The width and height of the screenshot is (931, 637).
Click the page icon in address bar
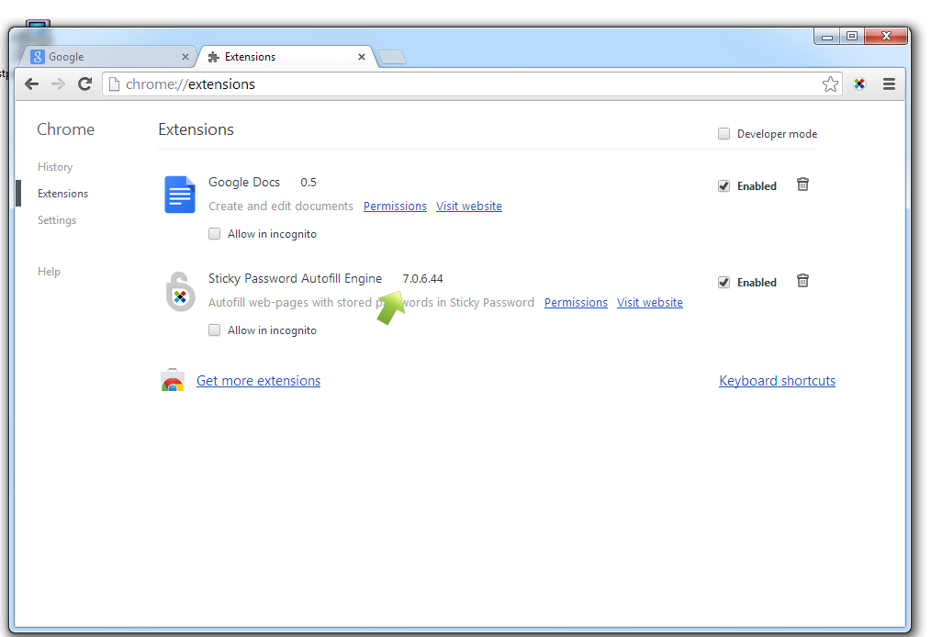[114, 84]
